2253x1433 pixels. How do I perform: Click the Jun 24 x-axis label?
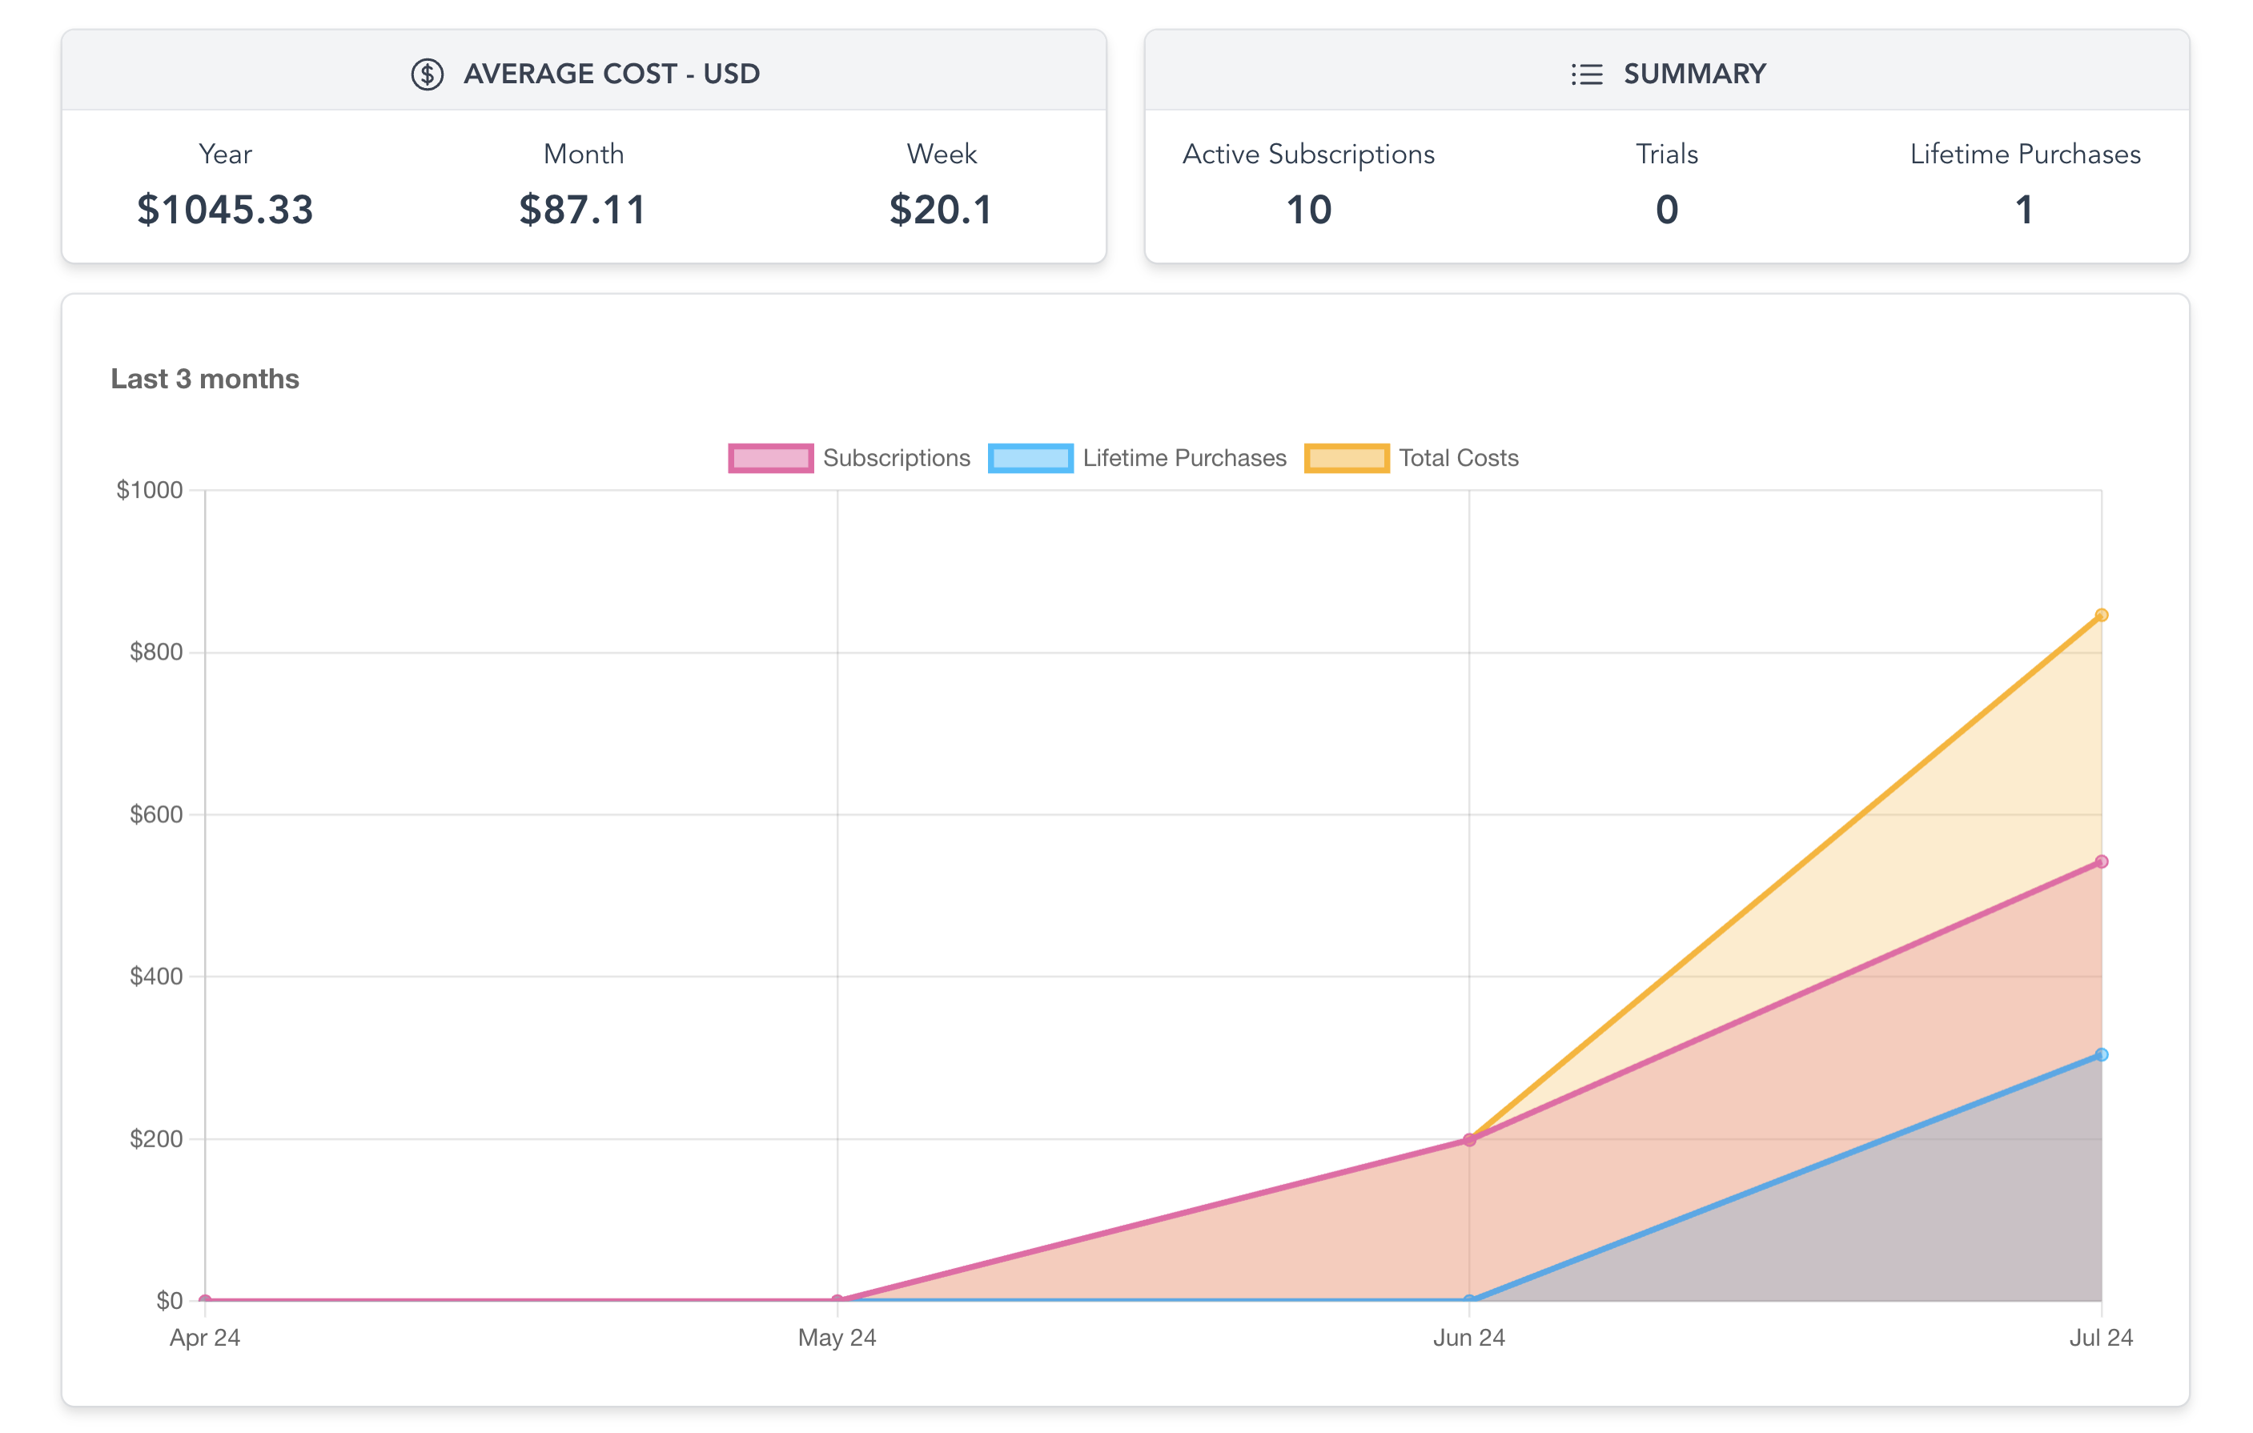[1469, 1338]
